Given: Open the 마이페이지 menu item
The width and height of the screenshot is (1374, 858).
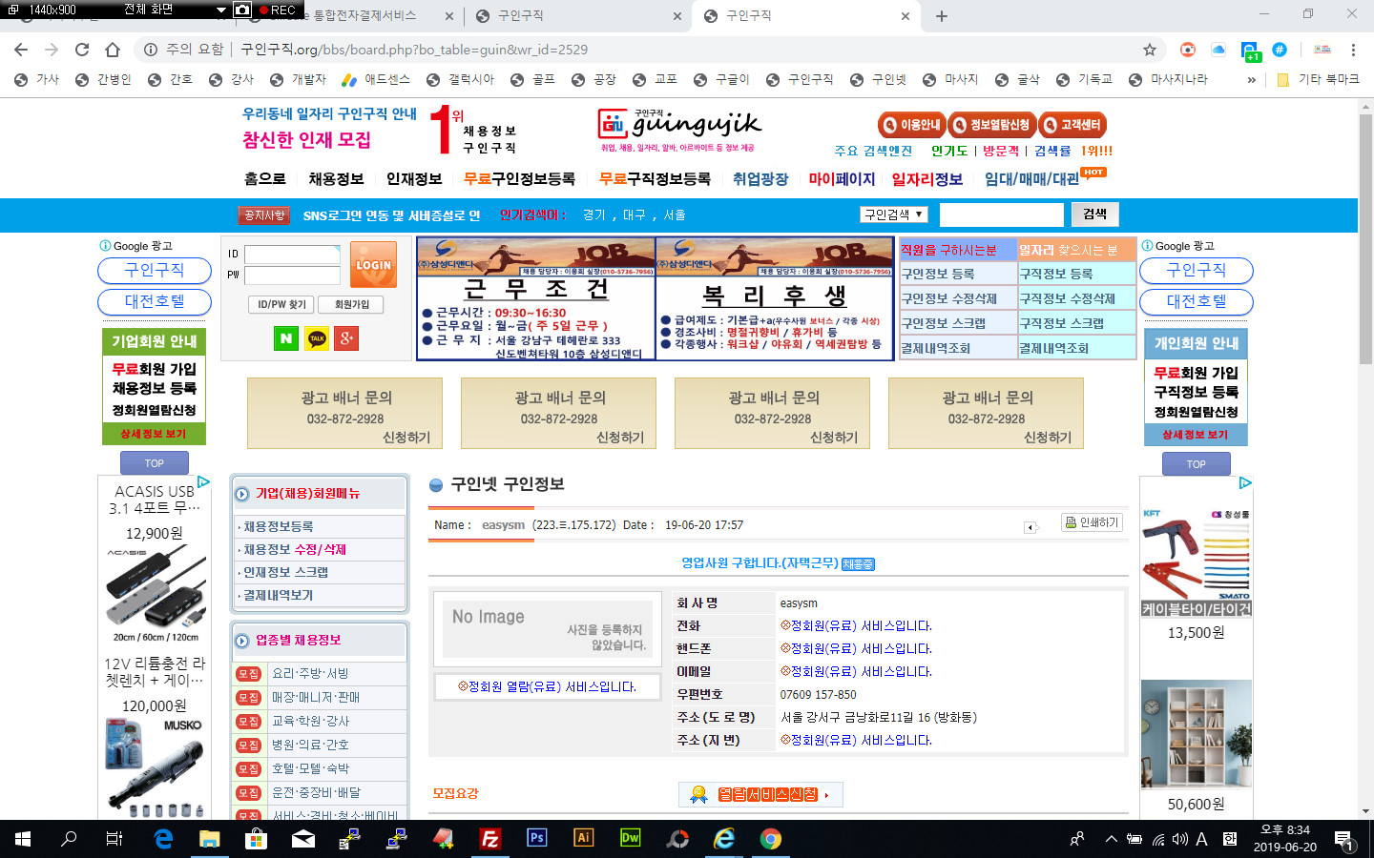Looking at the screenshot, I should (x=842, y=178).
